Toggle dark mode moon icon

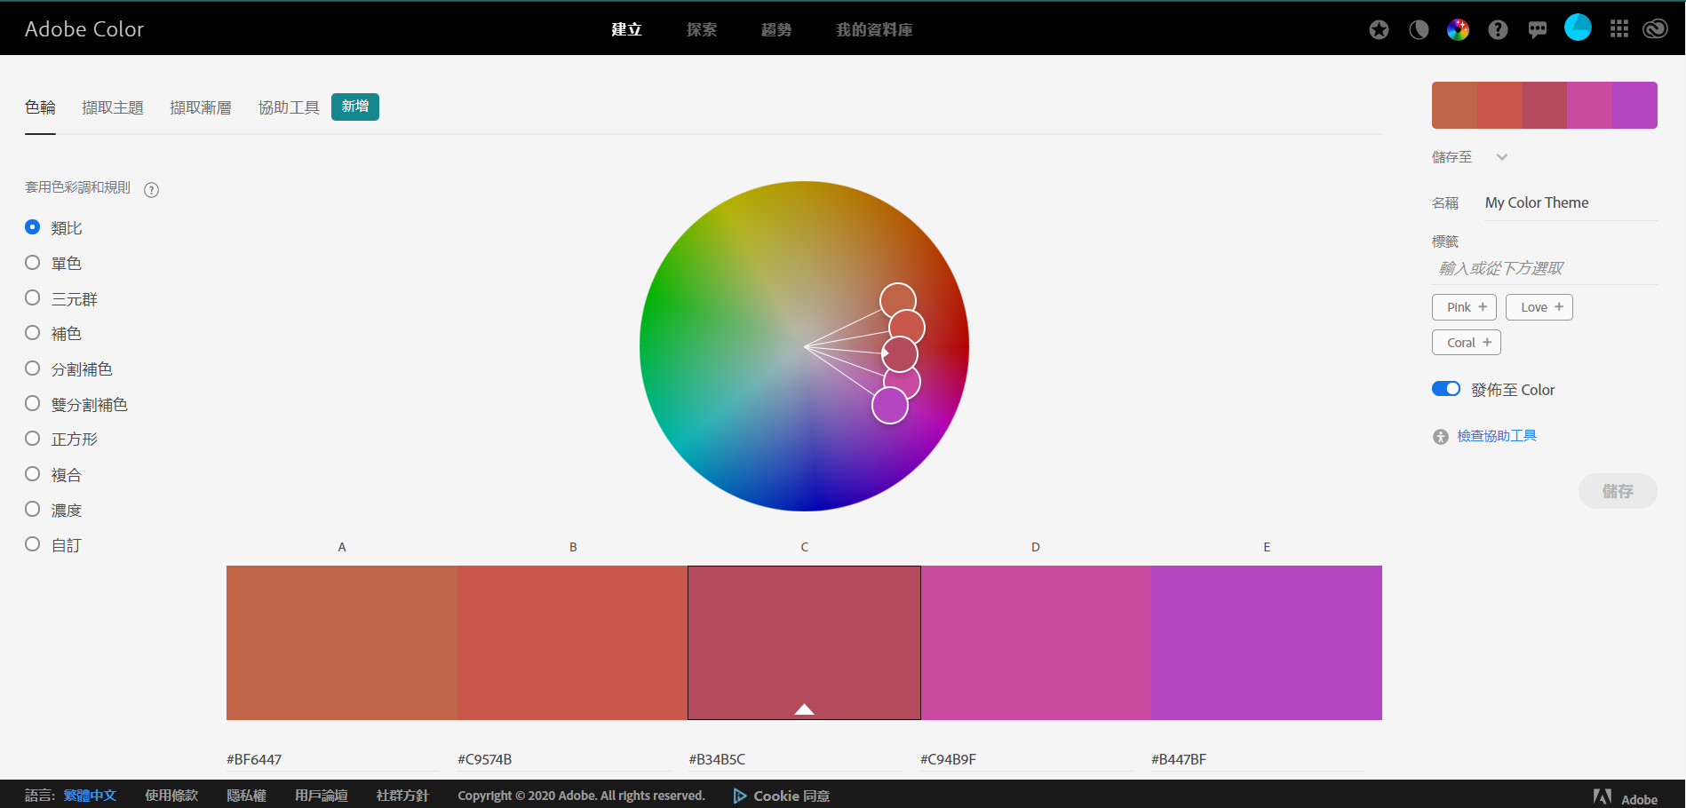click(1419, 29)
